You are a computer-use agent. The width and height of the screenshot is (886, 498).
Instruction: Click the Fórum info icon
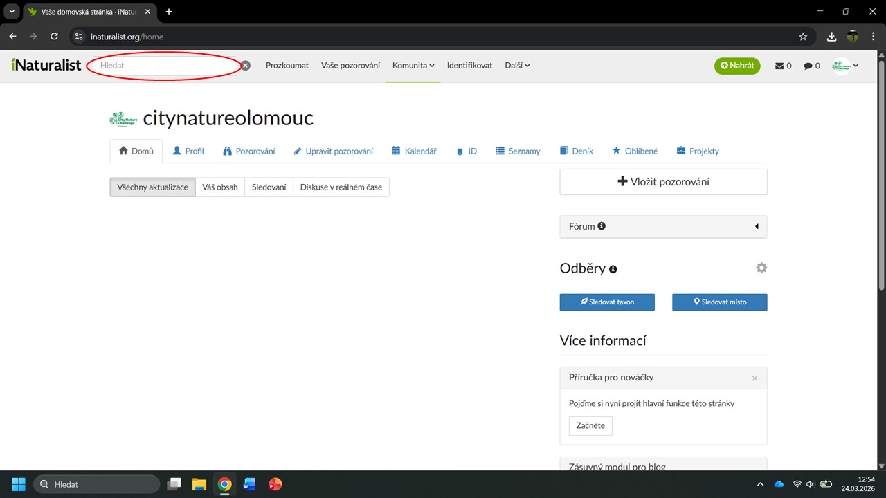point(602,226)
